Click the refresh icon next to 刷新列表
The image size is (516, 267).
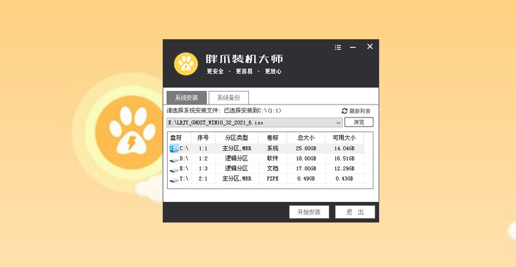[x=344, y=111]
